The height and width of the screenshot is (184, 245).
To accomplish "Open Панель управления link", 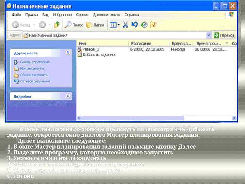I will pos(35,62).
